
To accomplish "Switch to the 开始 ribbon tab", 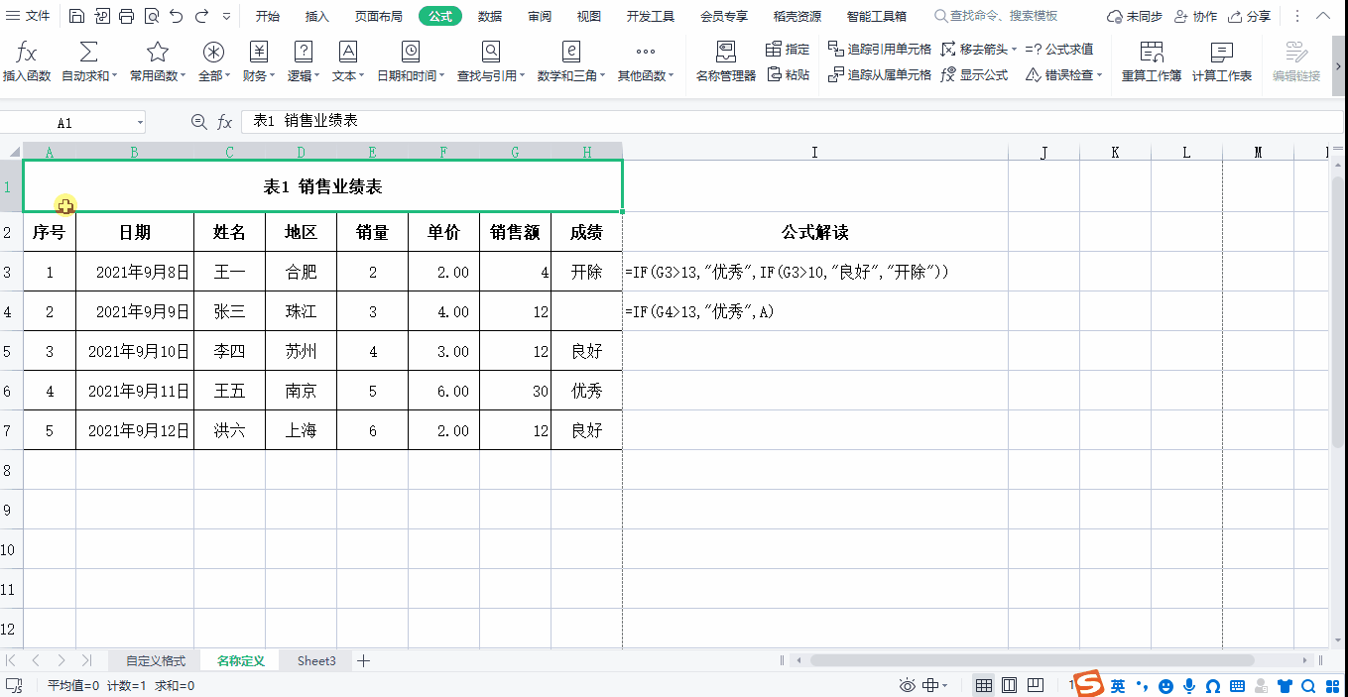I will pyautogui.click(x=267, y=16).
